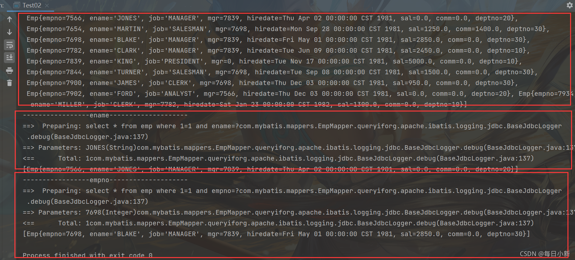Toggle scroll to end of console
The image size is (575, 260).
(x=10, y=58)
